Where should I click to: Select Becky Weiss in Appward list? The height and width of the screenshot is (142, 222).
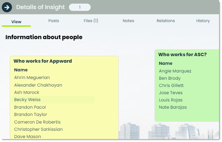click(53, 100)
